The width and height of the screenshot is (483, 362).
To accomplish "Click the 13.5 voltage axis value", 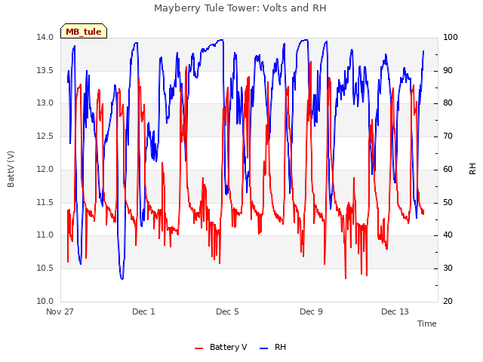I will 45,70.
